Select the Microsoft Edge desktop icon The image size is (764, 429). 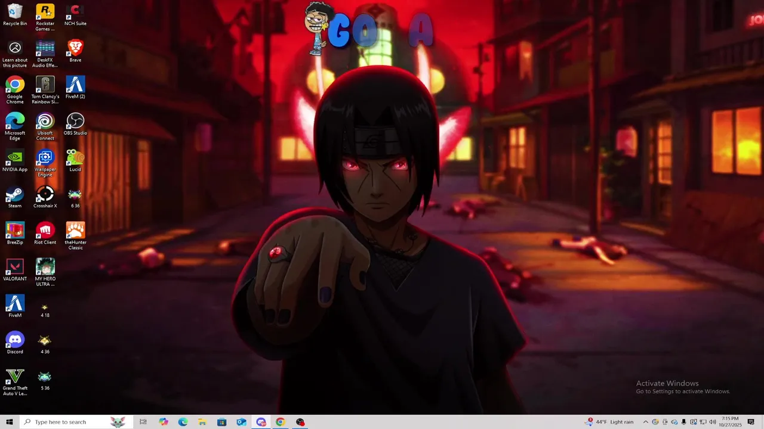click(x=15, y=127)
